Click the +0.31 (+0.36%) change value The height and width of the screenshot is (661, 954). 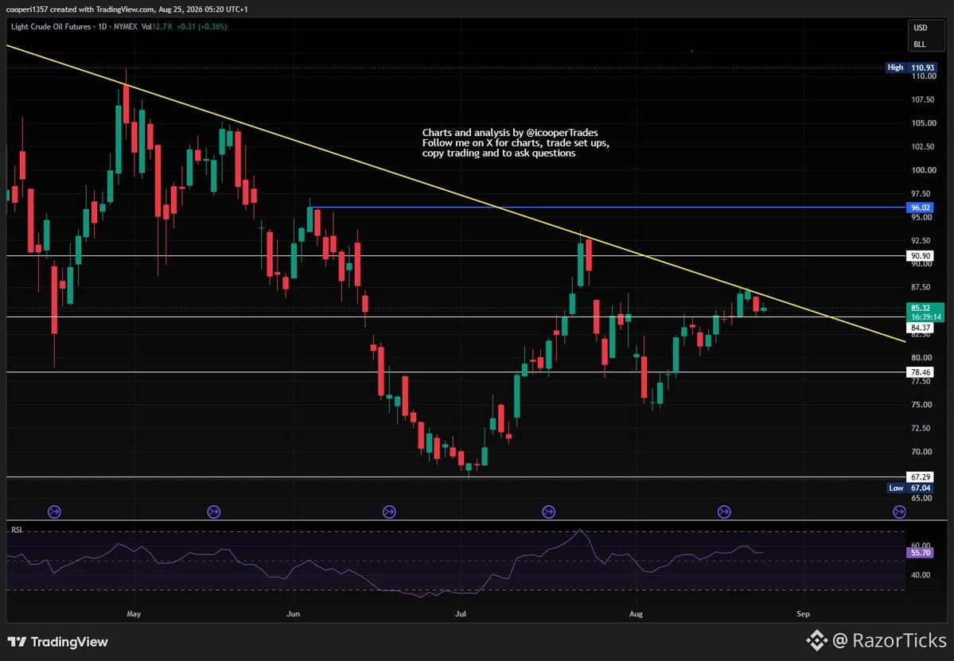click(x=202, y=27)
